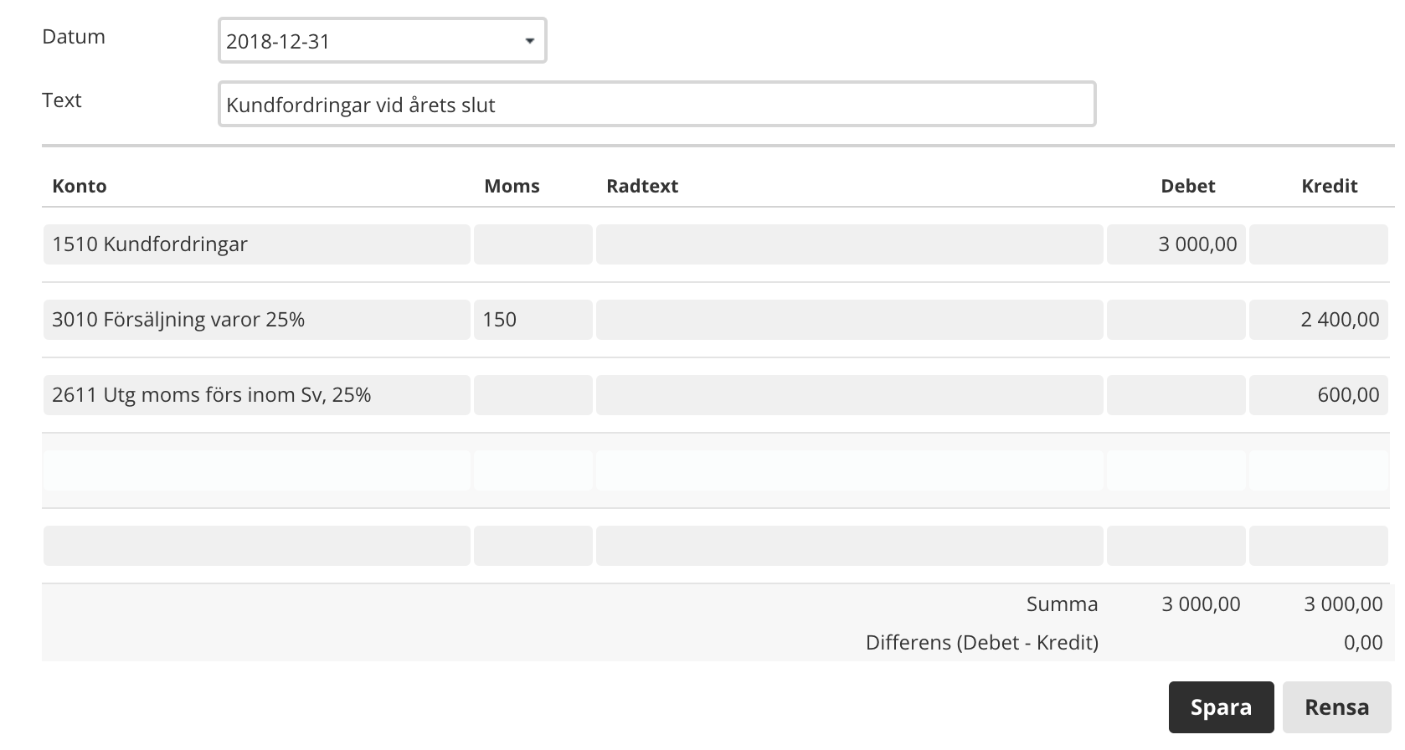Click the Radtext field of the 2611 row

pyautogui.click(x=849, y=395)
